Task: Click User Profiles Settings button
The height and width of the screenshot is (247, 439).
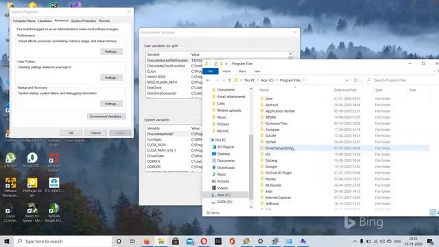Action: click(111, 78)
